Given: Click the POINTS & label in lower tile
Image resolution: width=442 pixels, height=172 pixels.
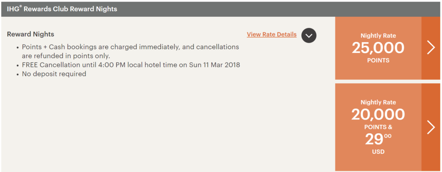Looking at the screenshot, I should [x=378, y=127].
